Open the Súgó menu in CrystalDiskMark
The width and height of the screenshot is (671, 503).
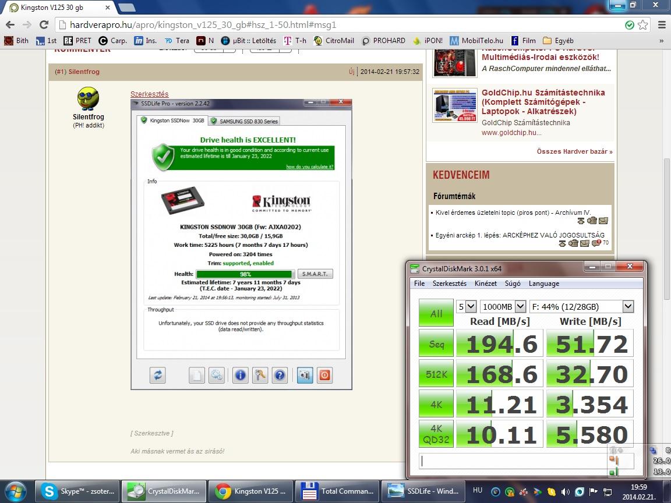click(x=513, y=284)
